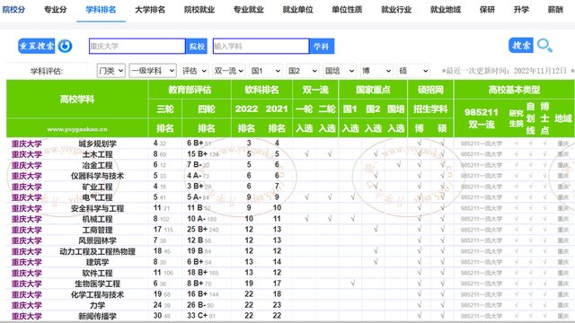Switch to the 大学排名 tab

tap(150, 10)
